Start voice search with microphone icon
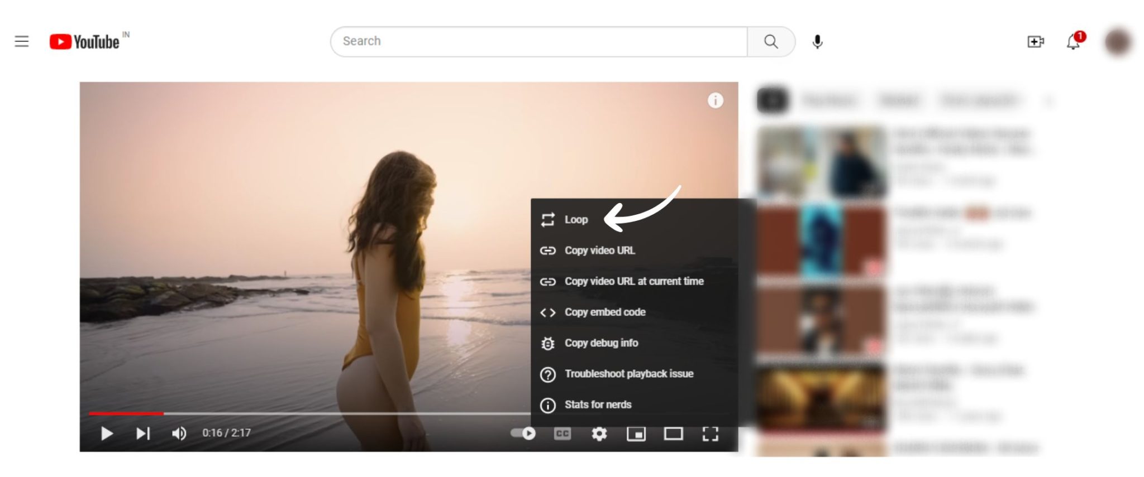Image resolution: width=1144 pixels, height=477 pixels. pyautogui.click(x=817, y=42)
